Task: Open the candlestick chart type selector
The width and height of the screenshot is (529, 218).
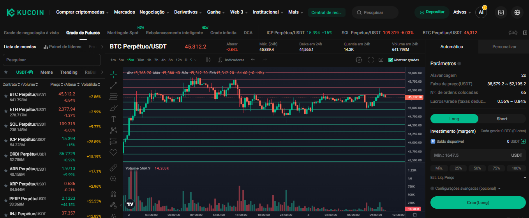Action: tap(208, 60)
